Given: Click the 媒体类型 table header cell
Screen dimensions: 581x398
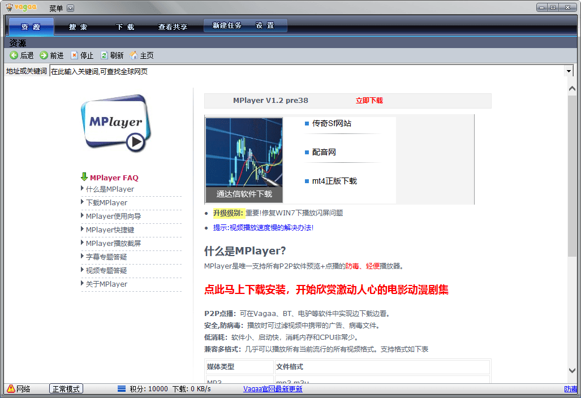Looking at the screenshot, I should tap(239, 367).
